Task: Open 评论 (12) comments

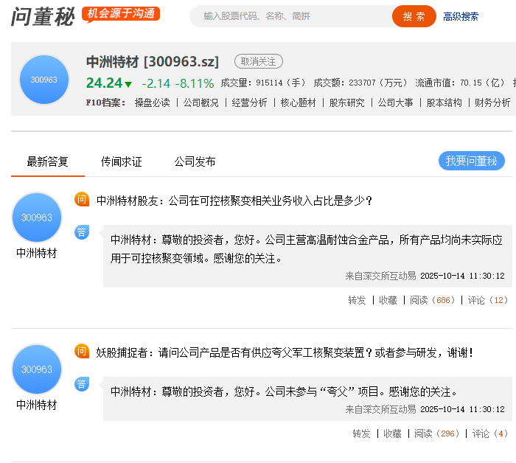Action: coord(488,300)
